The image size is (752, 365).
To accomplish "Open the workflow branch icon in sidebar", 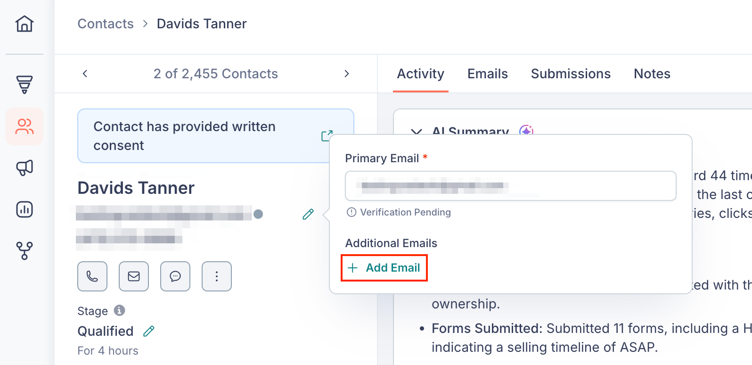I will (25, 251).
